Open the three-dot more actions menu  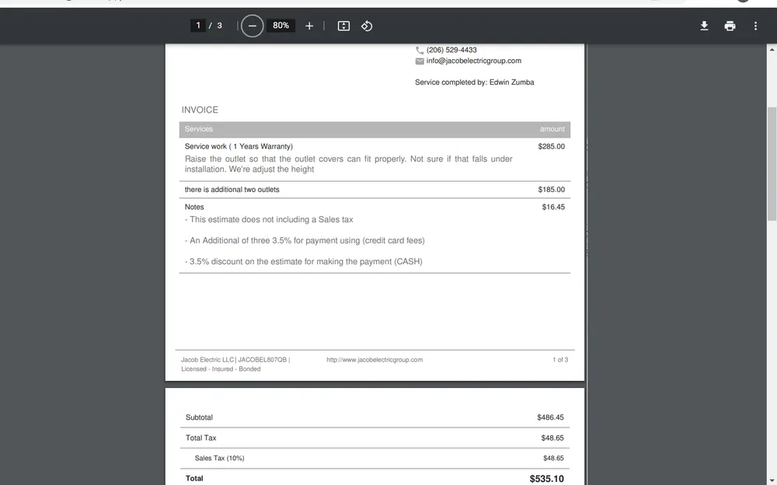click(x=755, y=26)
